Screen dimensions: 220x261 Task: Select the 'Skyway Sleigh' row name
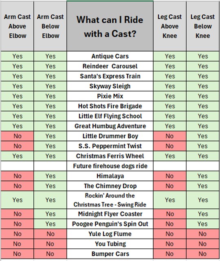[x=110, y=86]
